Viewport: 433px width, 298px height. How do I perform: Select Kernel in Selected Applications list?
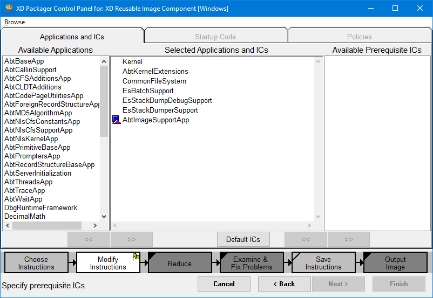(x=132, y=61)
